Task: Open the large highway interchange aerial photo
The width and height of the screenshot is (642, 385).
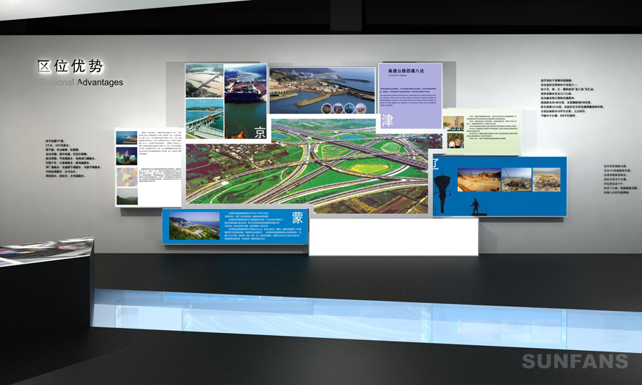Action: (314, 168)
